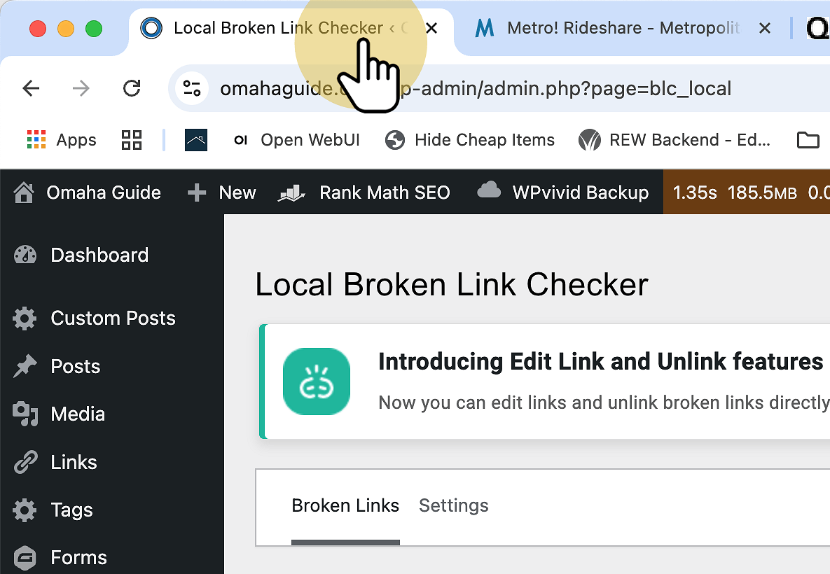Select the Broken Links tab
Screen dimensions: 830x574
(345, 505)
